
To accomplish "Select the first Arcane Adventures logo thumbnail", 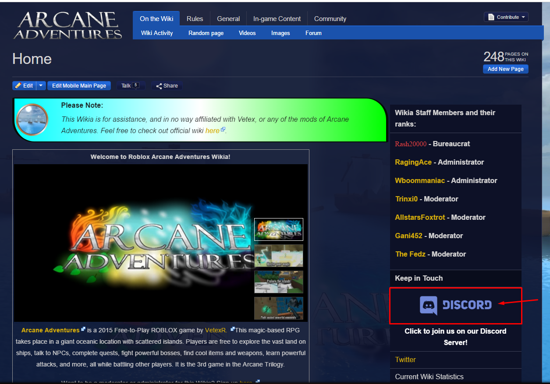I will (278, 229).
